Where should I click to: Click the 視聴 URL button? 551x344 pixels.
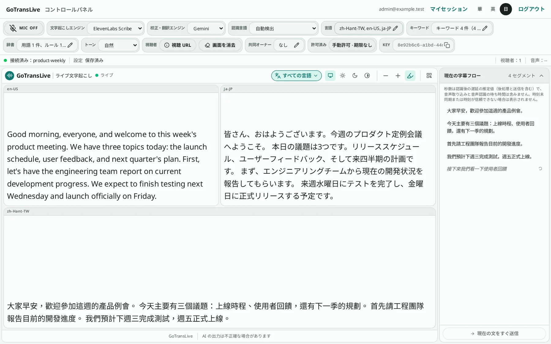click(x=178, y=45)
